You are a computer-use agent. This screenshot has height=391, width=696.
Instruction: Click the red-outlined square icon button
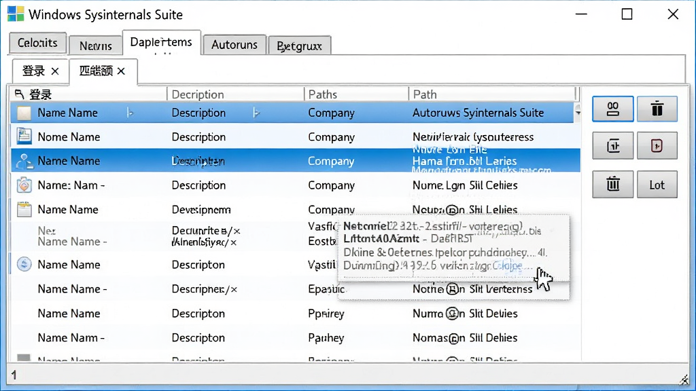[x=657, y=145]
